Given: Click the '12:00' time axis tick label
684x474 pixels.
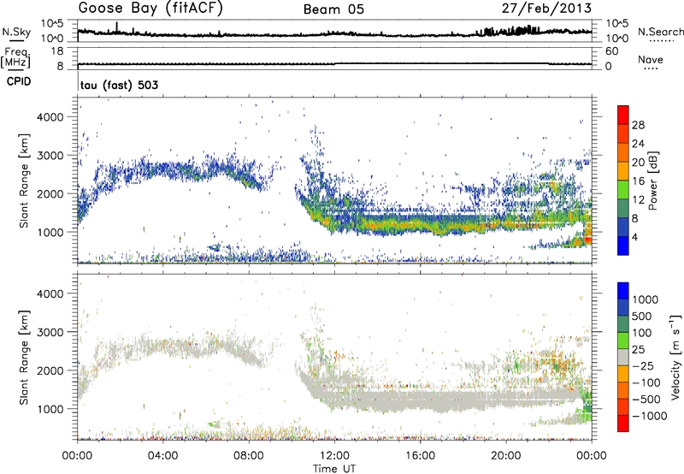Looking at the screenshot, I should point(334,456).
